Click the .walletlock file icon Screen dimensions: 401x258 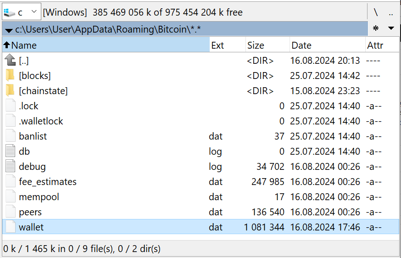click(x=11, y=121)
